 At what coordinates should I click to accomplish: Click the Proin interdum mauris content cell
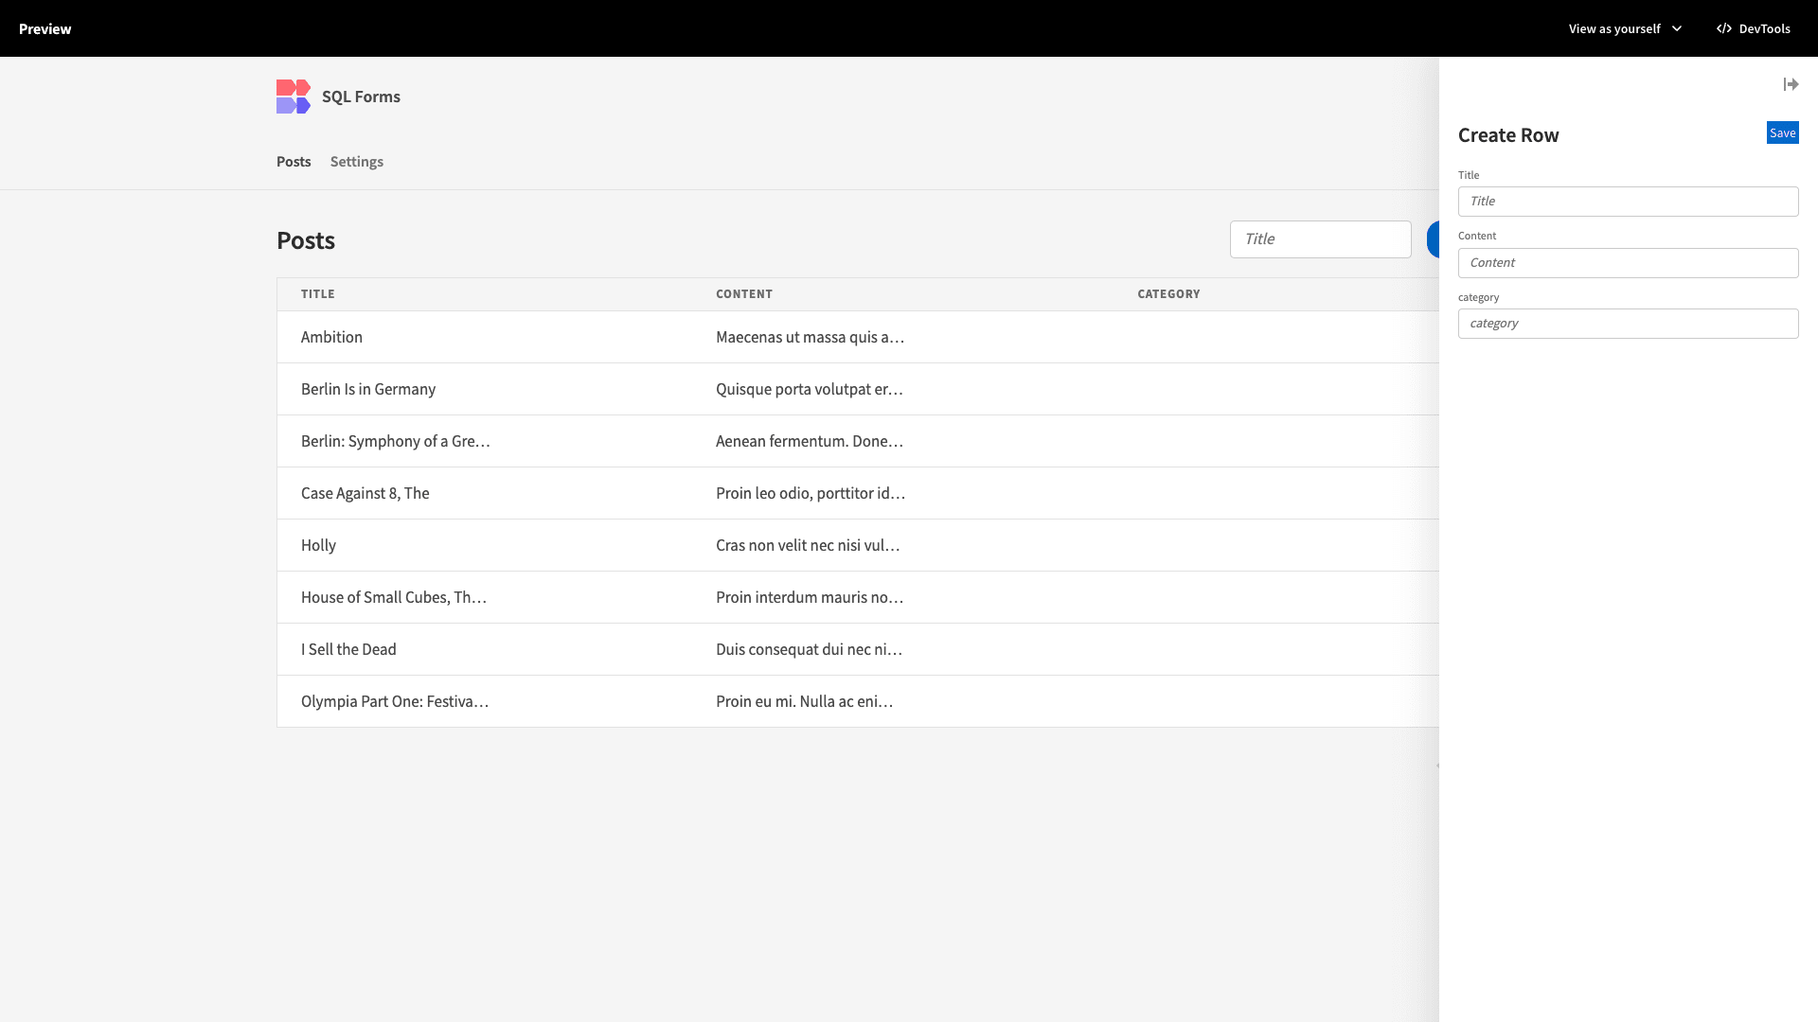pos(810,597)
